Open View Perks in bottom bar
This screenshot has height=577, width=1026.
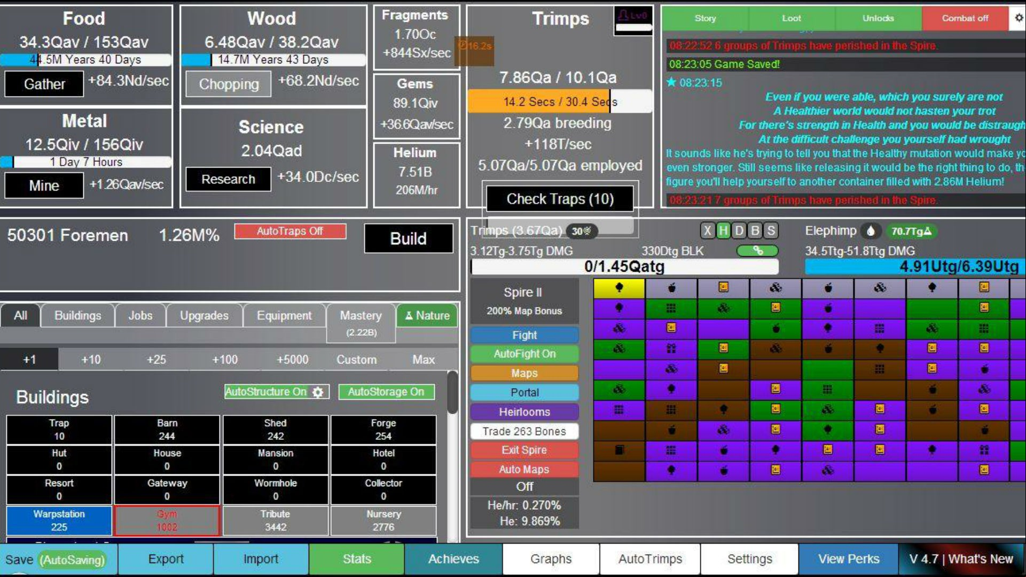849,559
